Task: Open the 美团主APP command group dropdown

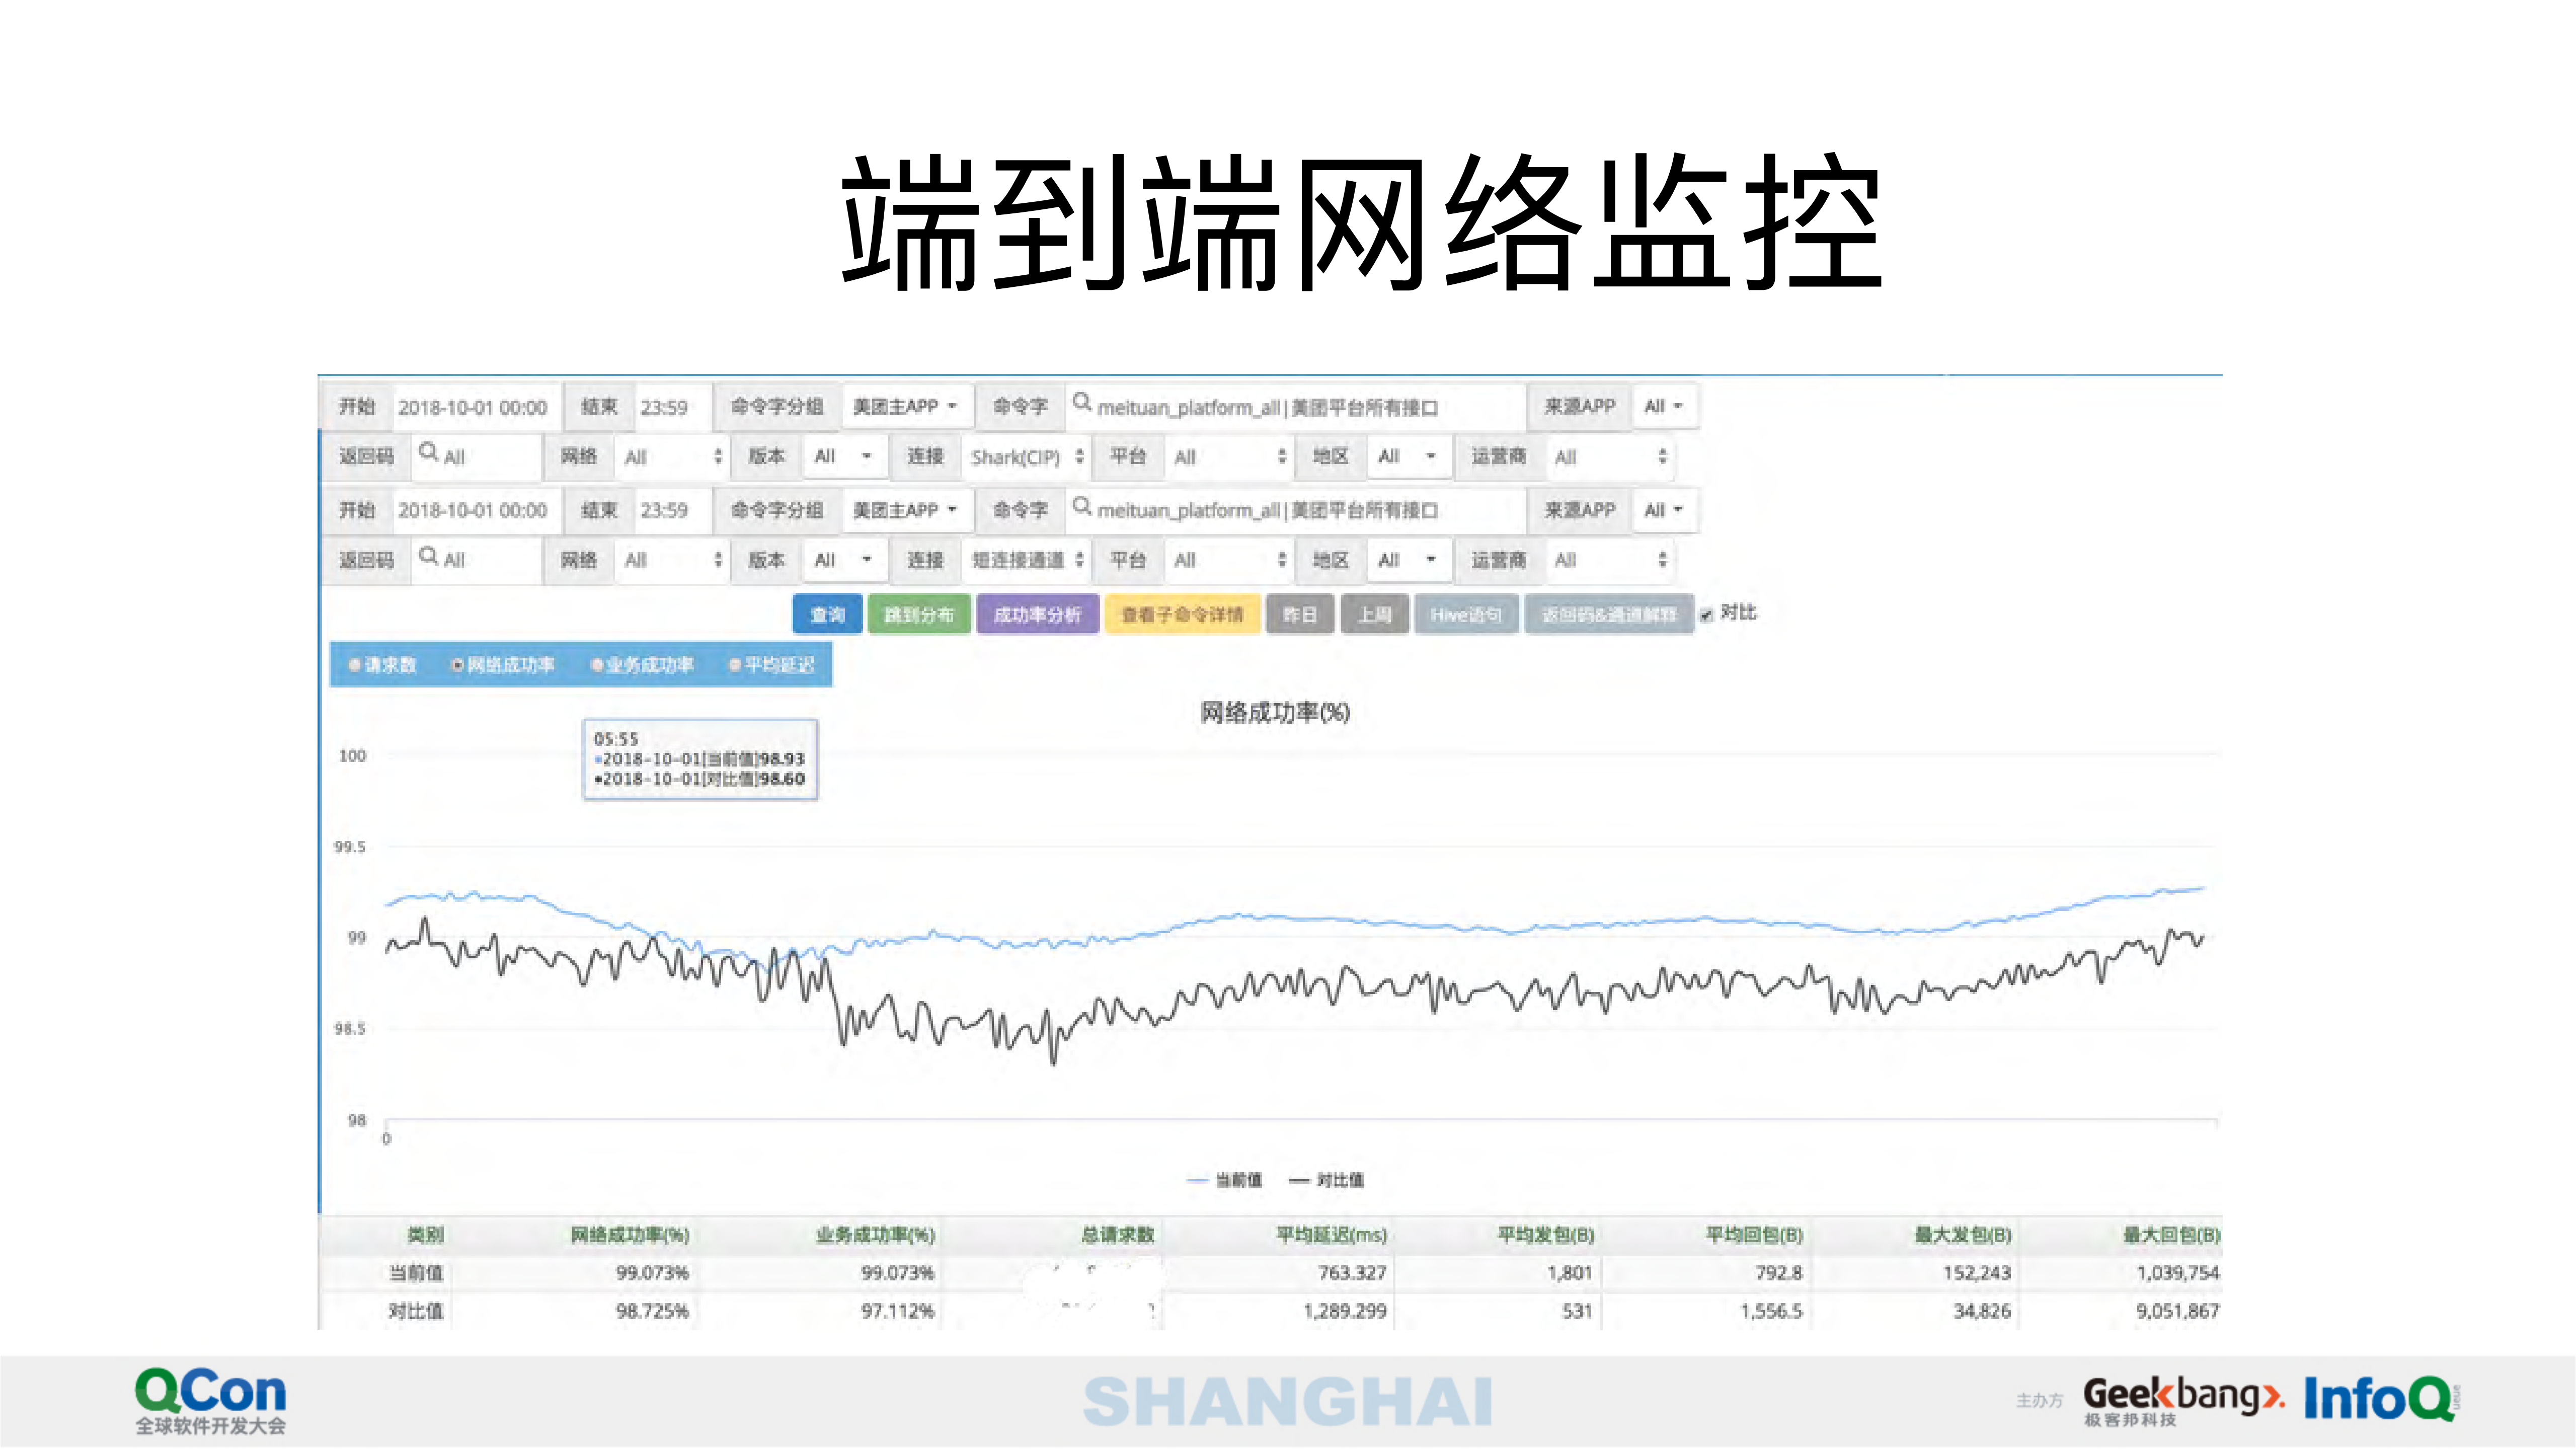Action: click(905, 406)
